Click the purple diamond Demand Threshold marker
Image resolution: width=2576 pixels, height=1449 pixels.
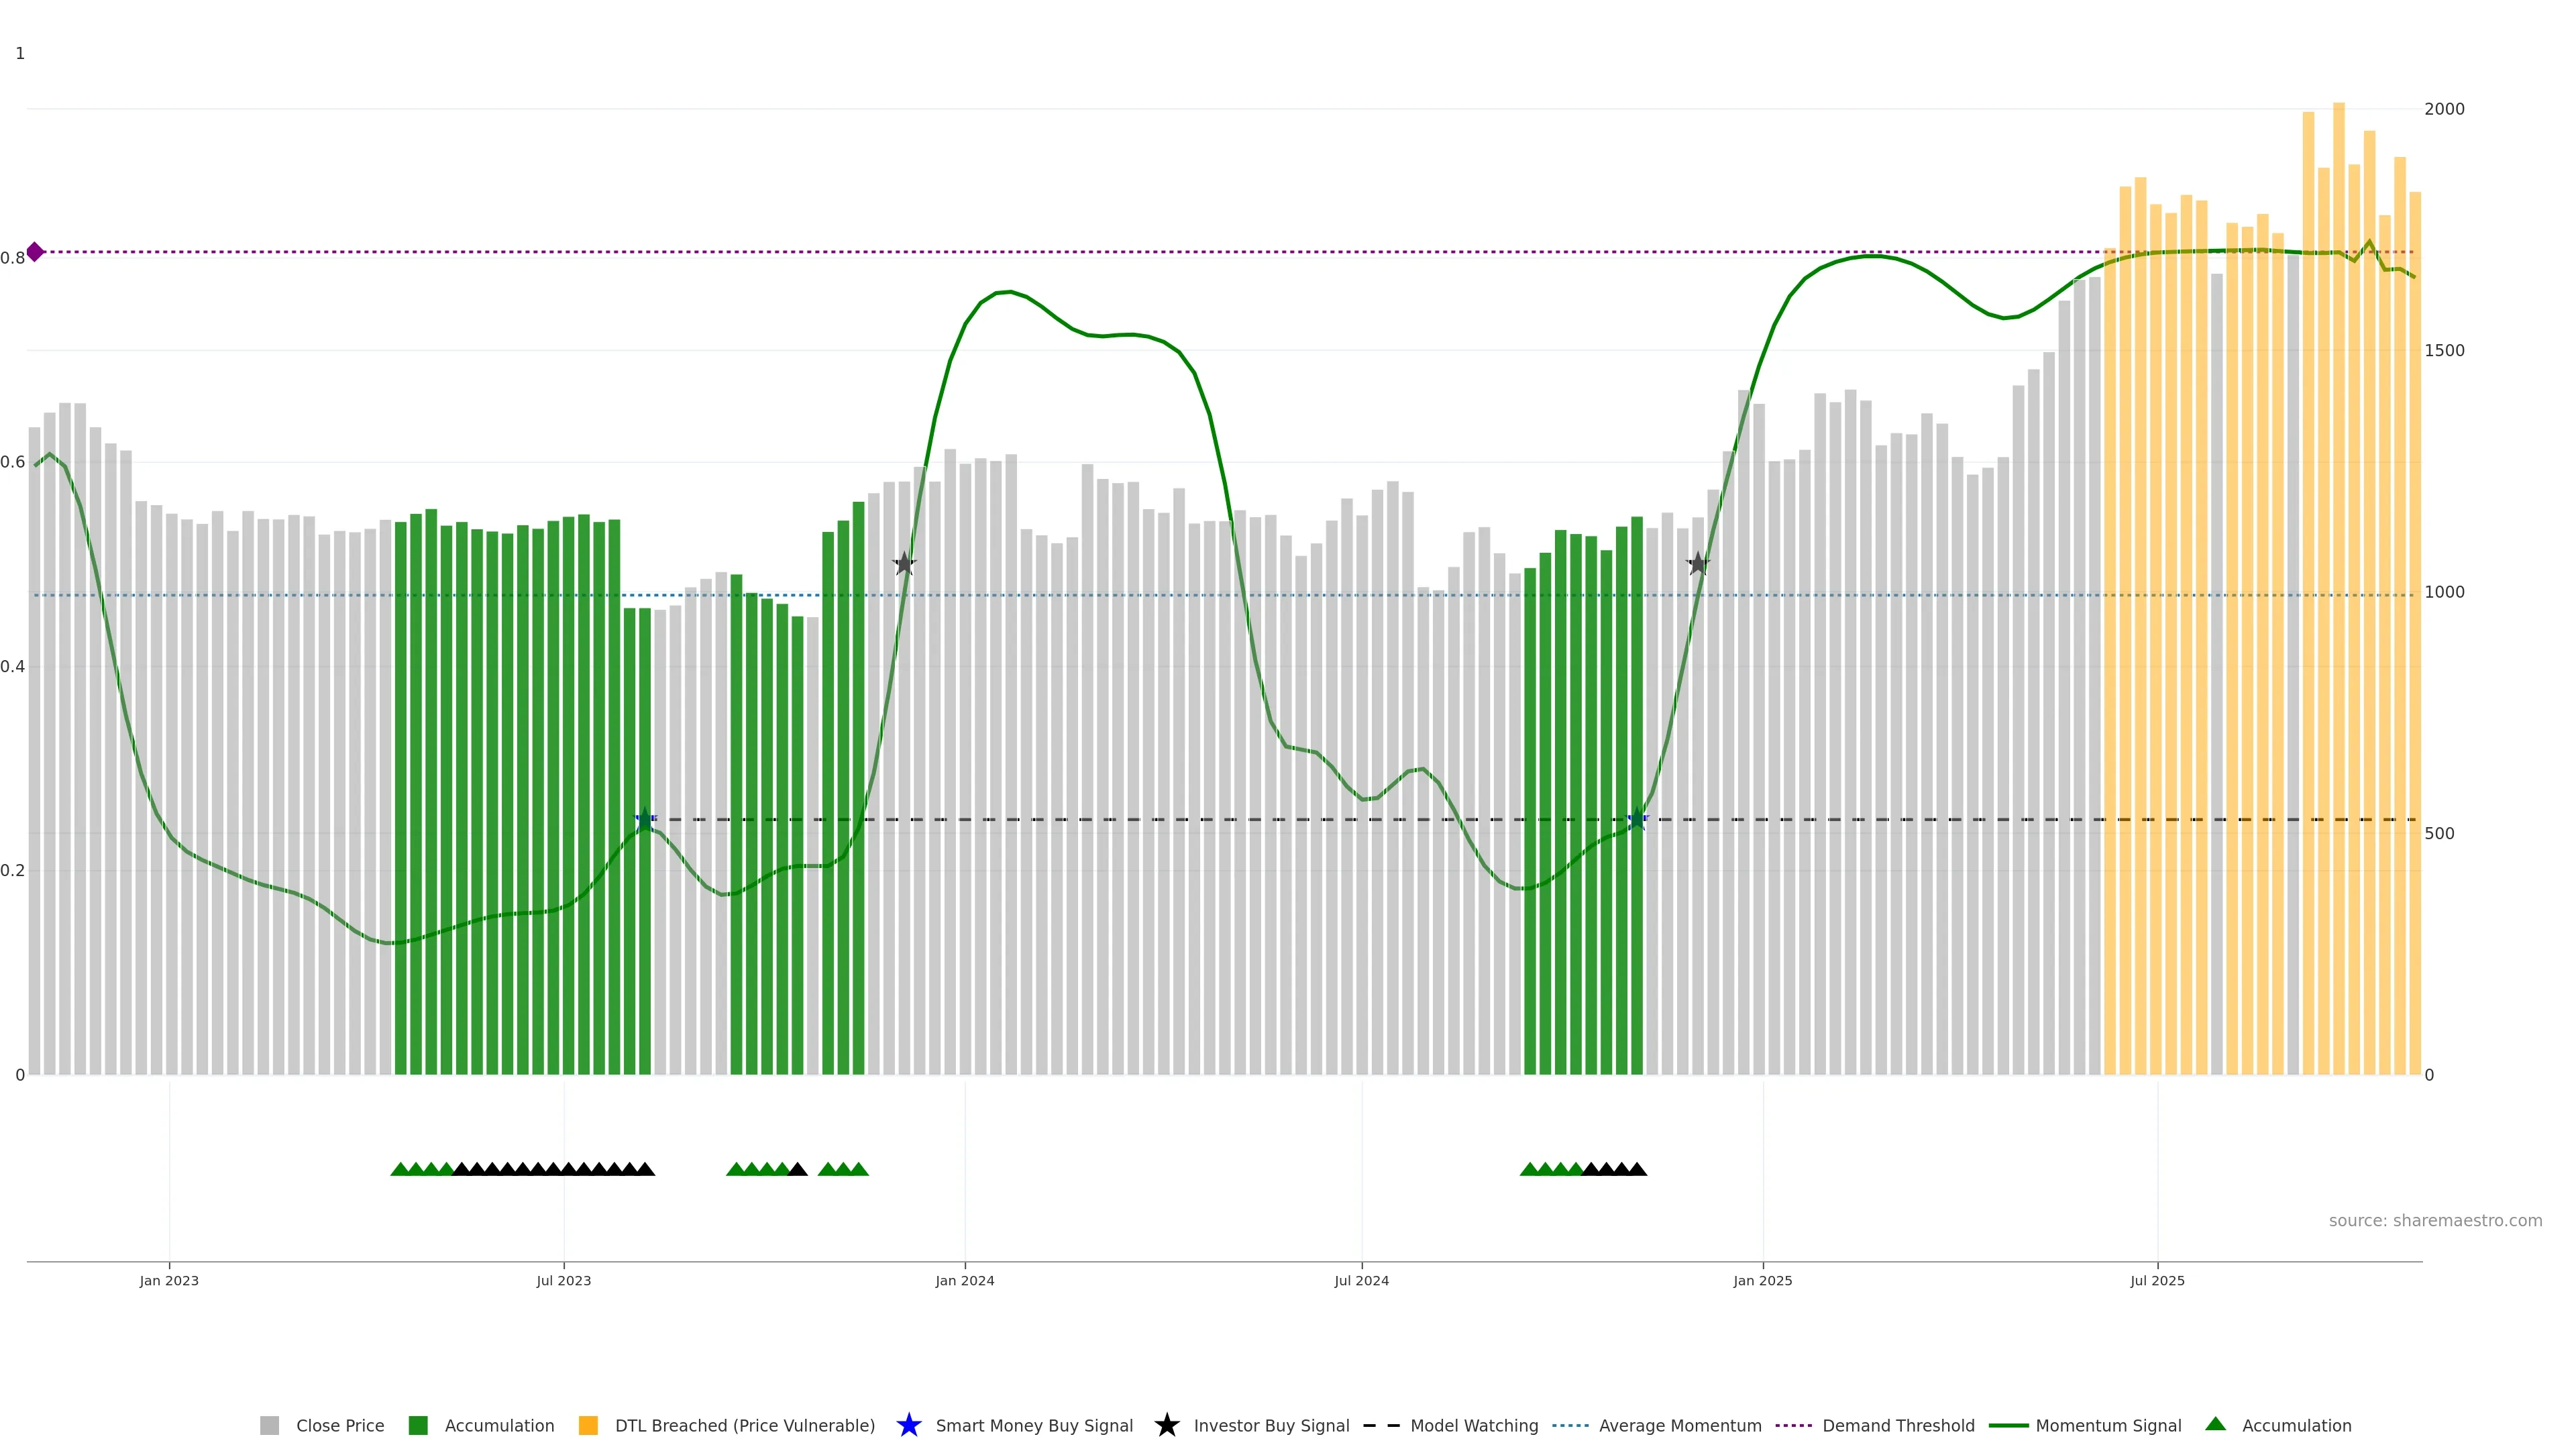(x=35, y=252)
